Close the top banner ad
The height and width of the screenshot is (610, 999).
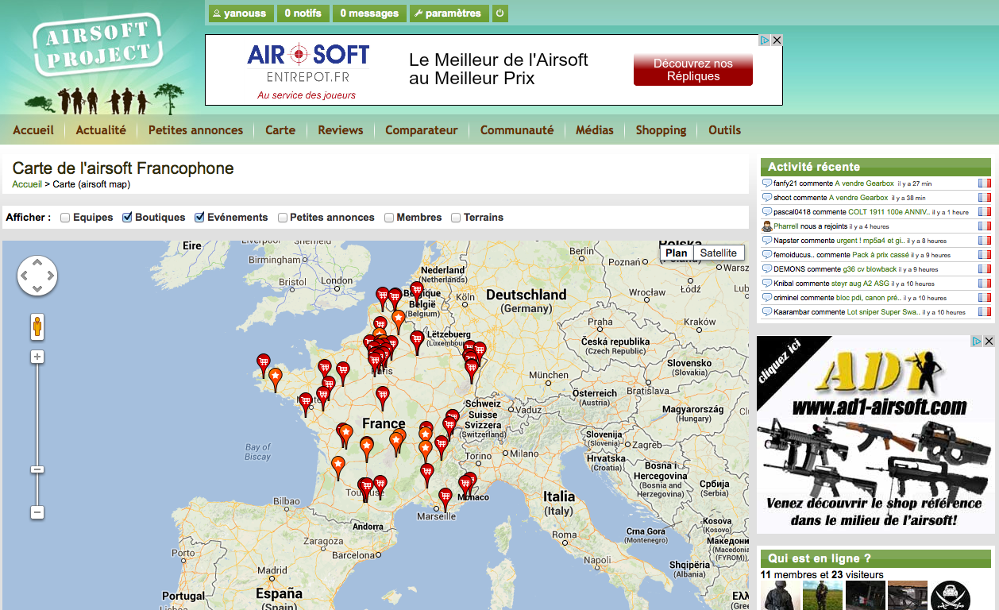tap(777, 41)
